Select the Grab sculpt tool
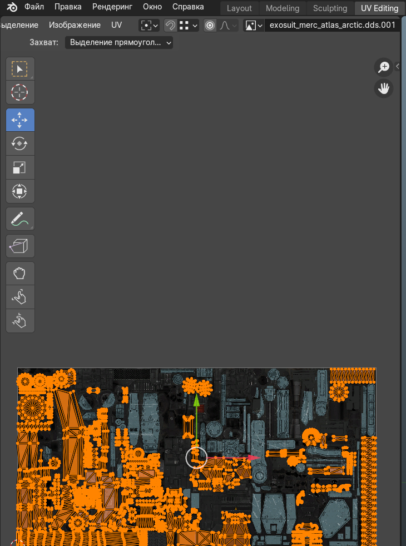 [20, 274]
